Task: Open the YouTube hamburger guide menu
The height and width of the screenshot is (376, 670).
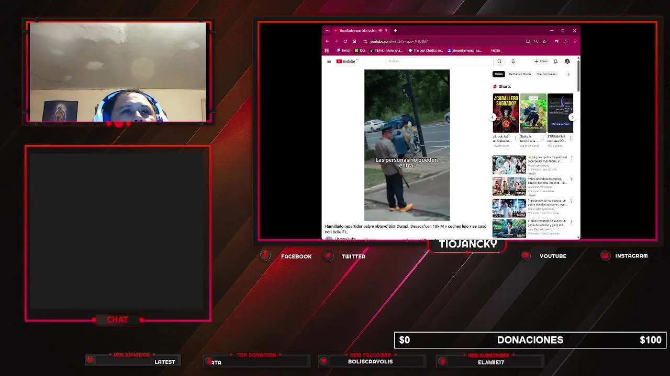Action: coord(329,61)
